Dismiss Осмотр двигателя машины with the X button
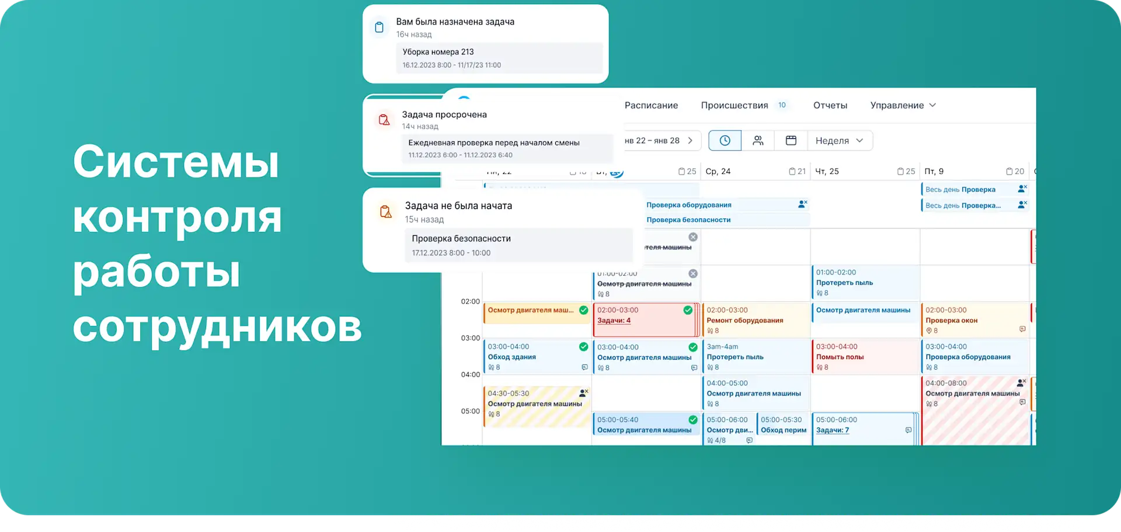 pos(693,273)
